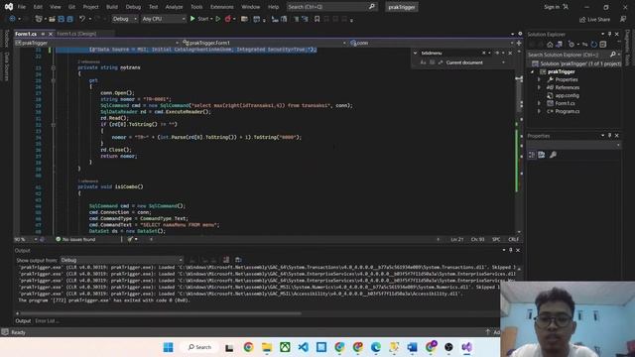Image resolution: width=635 pixels, height=357 pixels.
Task: Click Start Without Debugging outline play icon
Action: 218,19
